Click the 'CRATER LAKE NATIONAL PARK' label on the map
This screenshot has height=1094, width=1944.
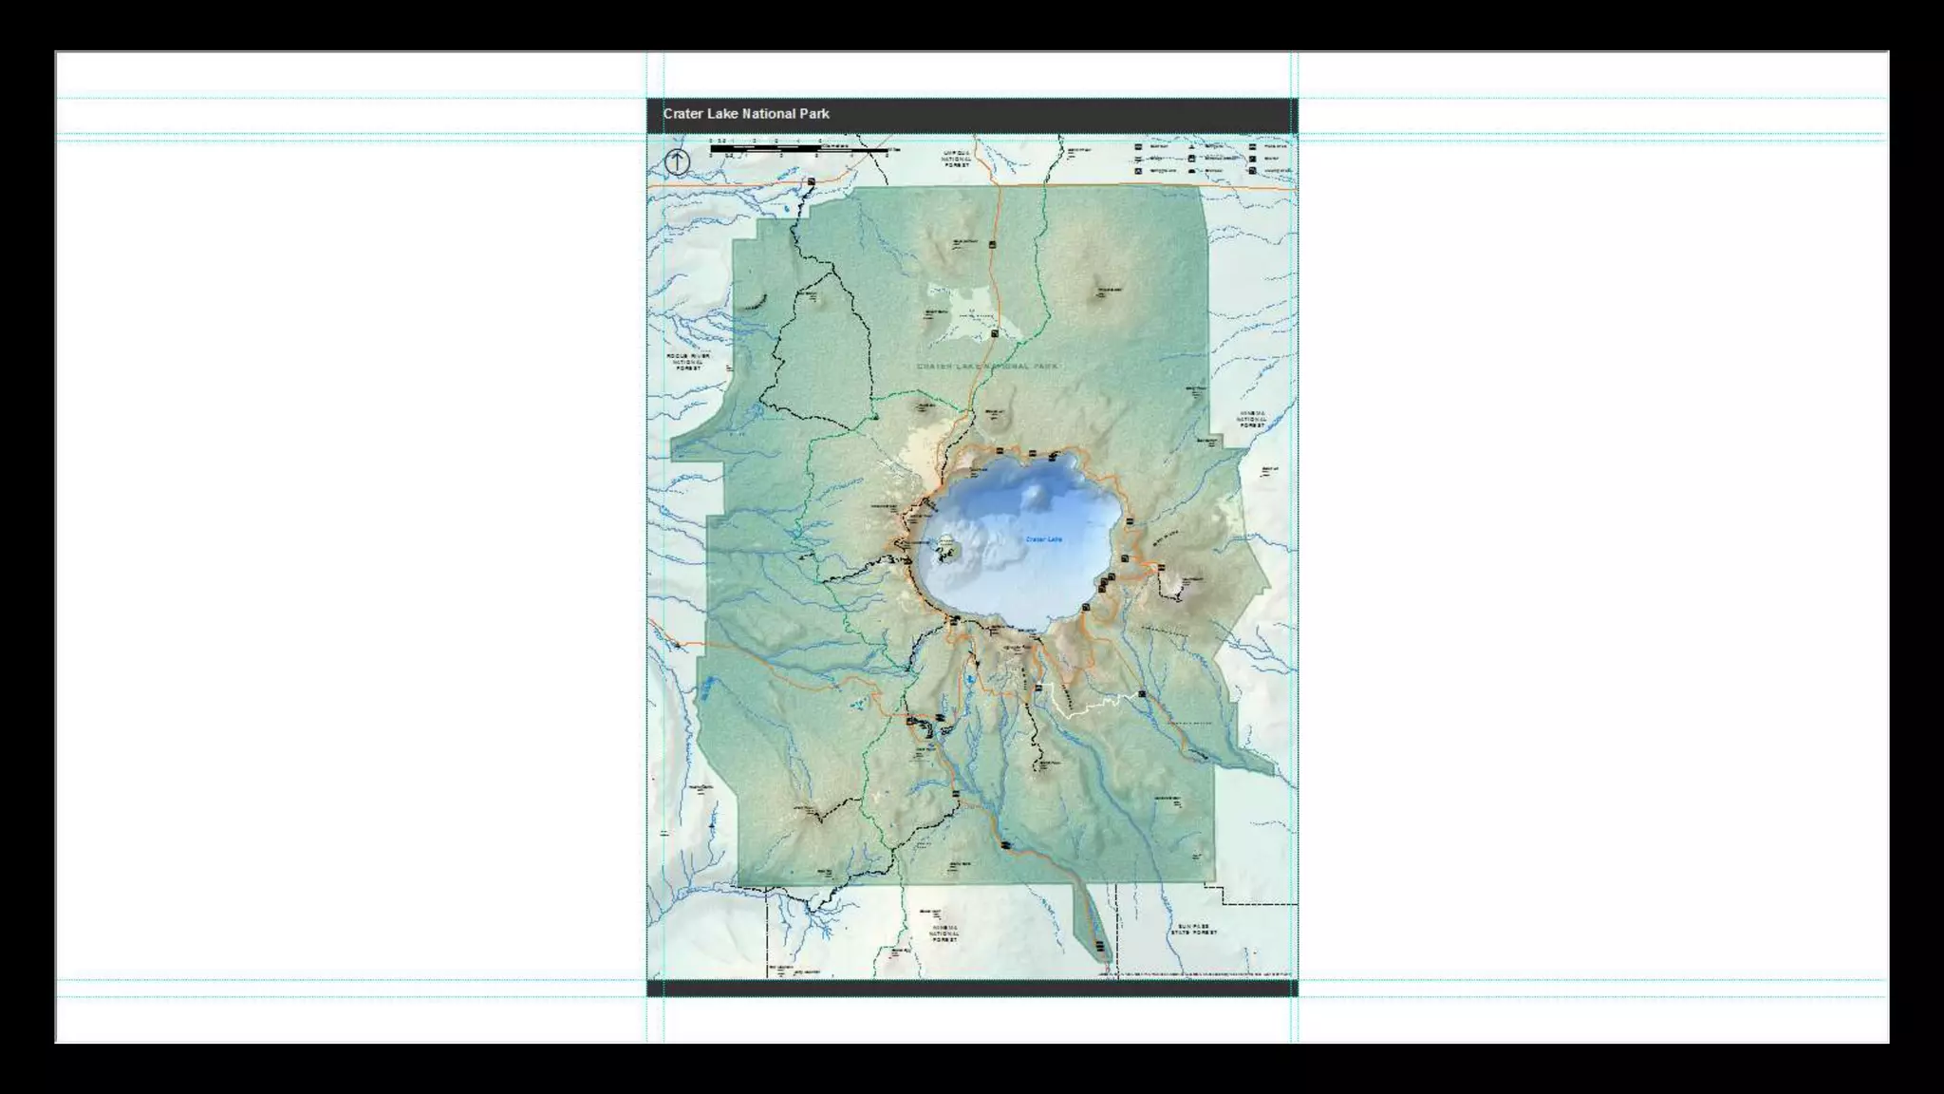tap(986, 366)
